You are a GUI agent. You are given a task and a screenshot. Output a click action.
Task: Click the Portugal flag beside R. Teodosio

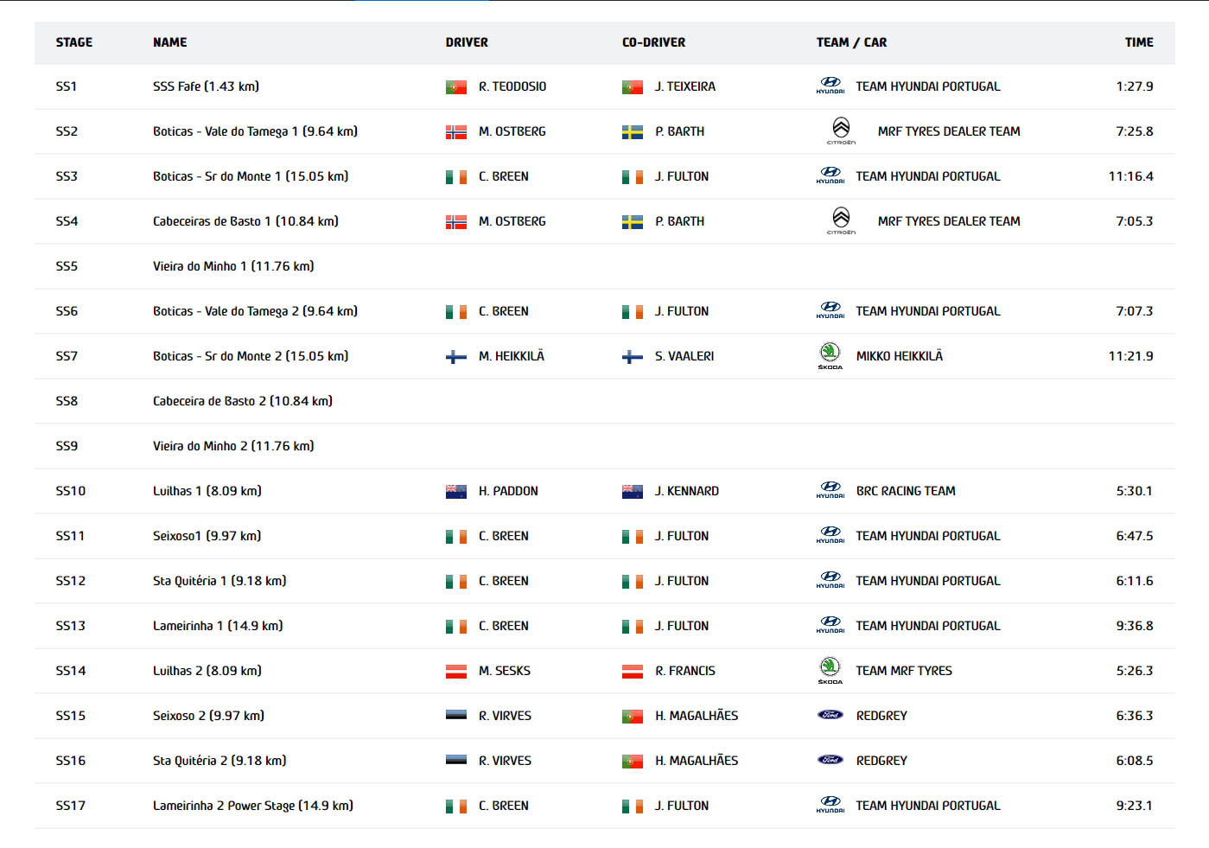[x=455, y=87]
